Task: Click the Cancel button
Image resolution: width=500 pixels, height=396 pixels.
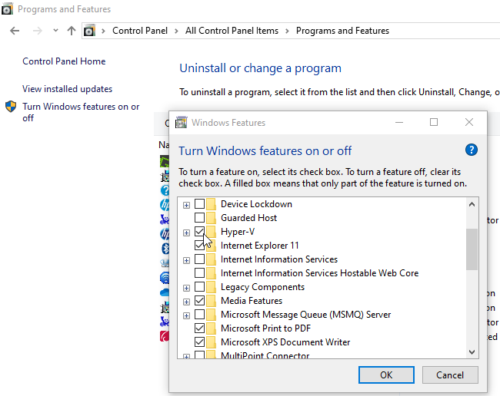Action: tap(450, 375)
